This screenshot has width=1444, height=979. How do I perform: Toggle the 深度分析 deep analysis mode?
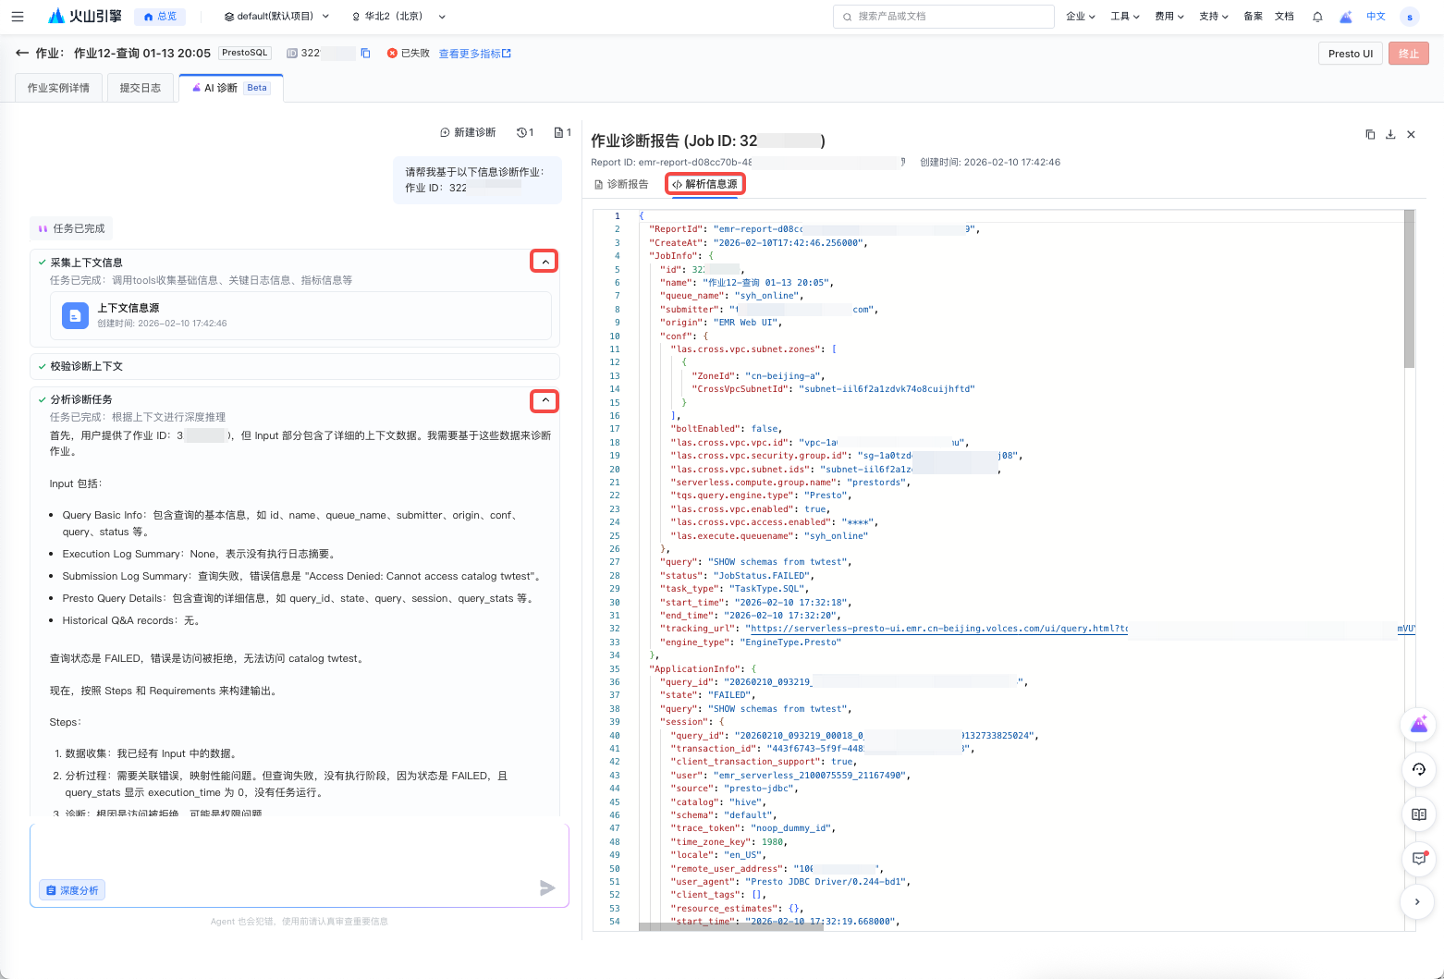point(72,890)
